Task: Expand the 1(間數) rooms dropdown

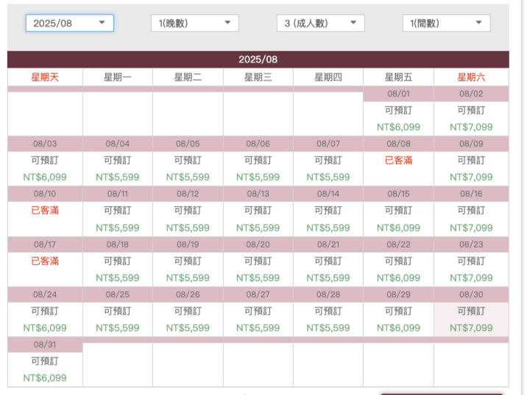Action: click(x=446, y=23)
